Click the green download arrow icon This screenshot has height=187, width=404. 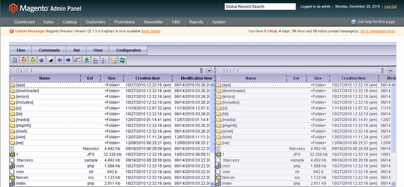(86, 60)
